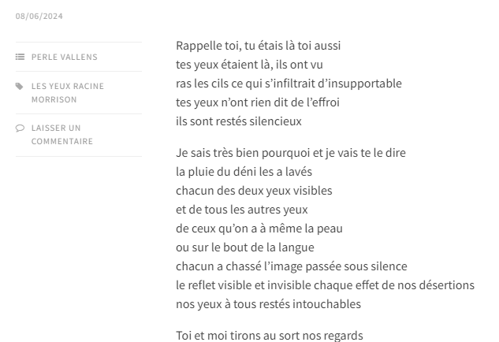Click the tag icon in sidebar
Viewport: 499px width, 342px height.
tap(20, 86)
